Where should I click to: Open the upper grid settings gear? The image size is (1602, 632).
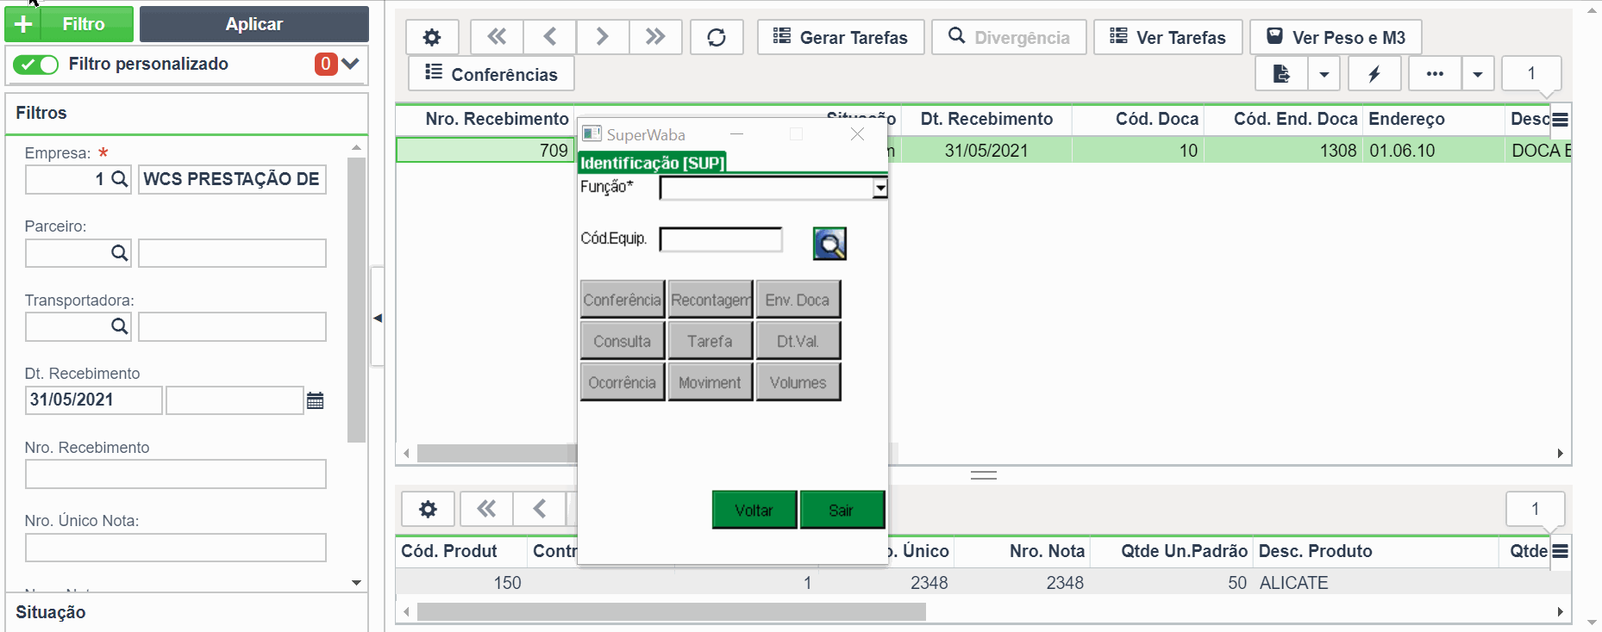tap(432, 37)
